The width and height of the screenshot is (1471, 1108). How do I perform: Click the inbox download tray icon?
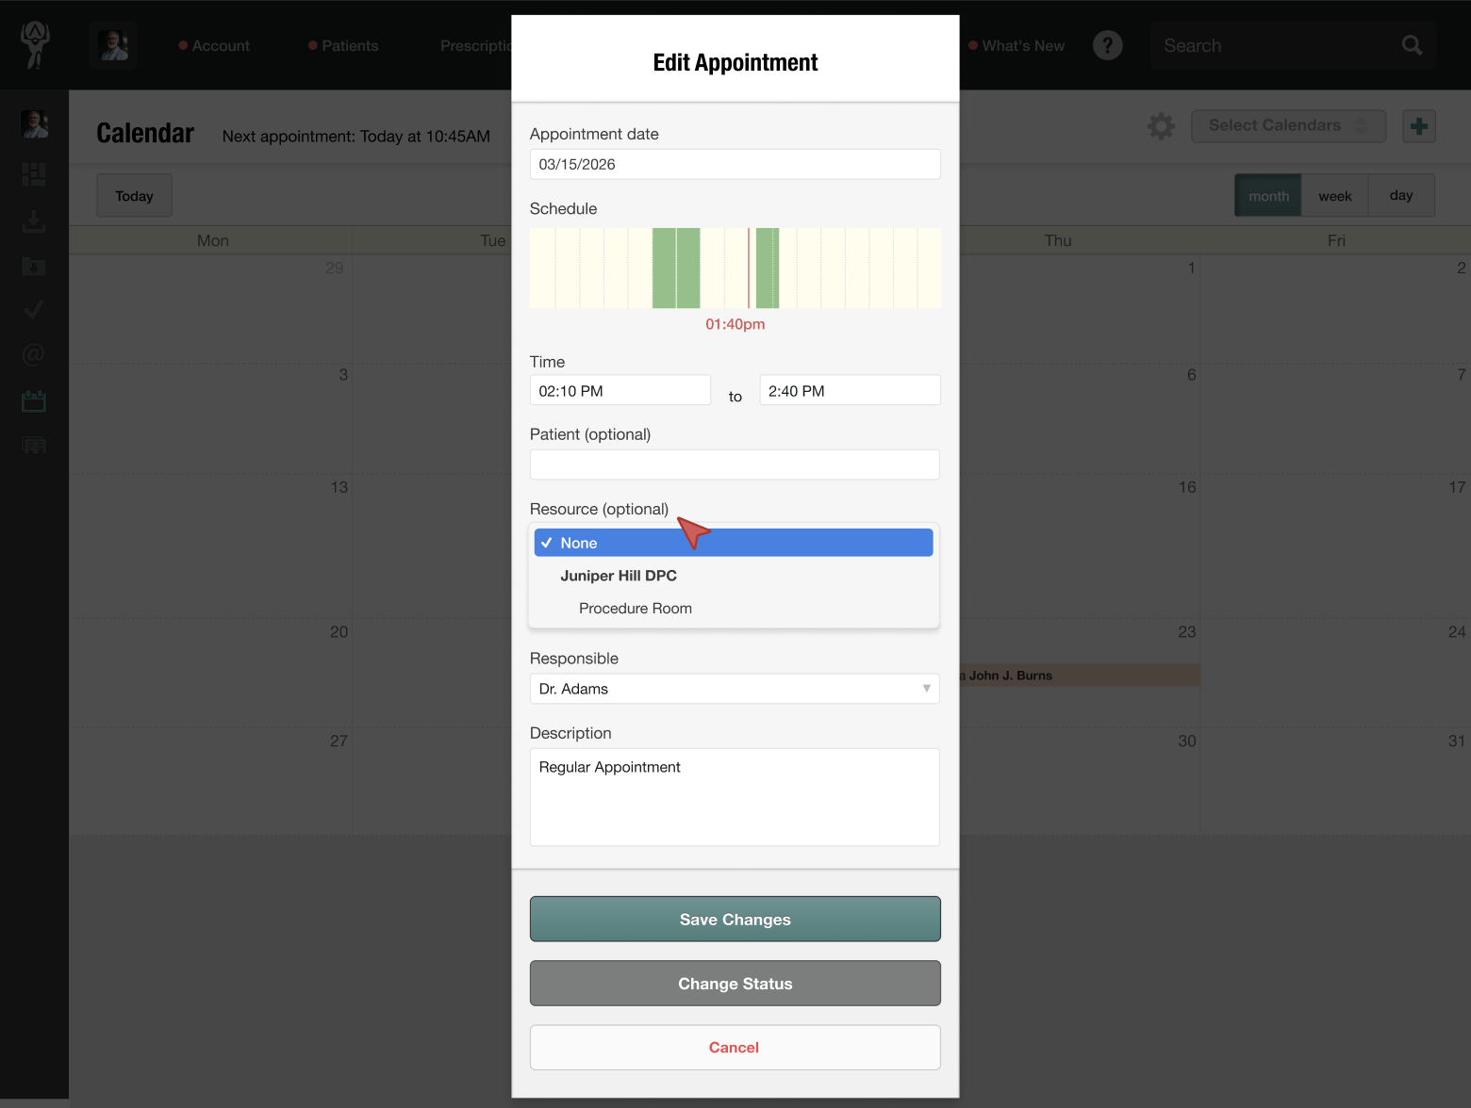(34, 221)
